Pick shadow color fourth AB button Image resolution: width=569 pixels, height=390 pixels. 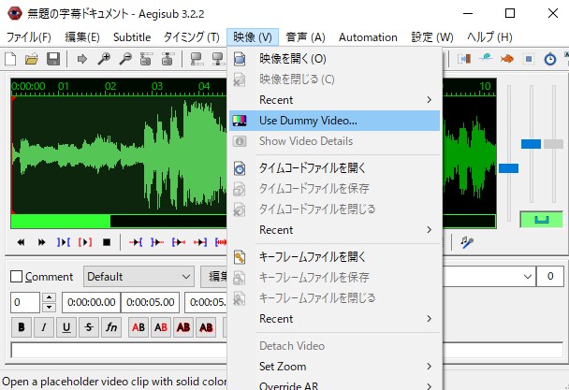coord(206,327)
